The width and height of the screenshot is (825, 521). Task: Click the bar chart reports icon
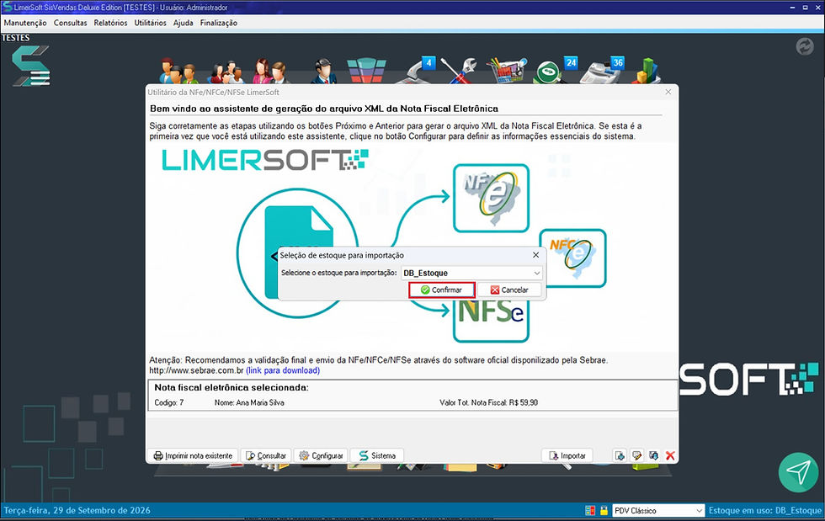point(648,71)
